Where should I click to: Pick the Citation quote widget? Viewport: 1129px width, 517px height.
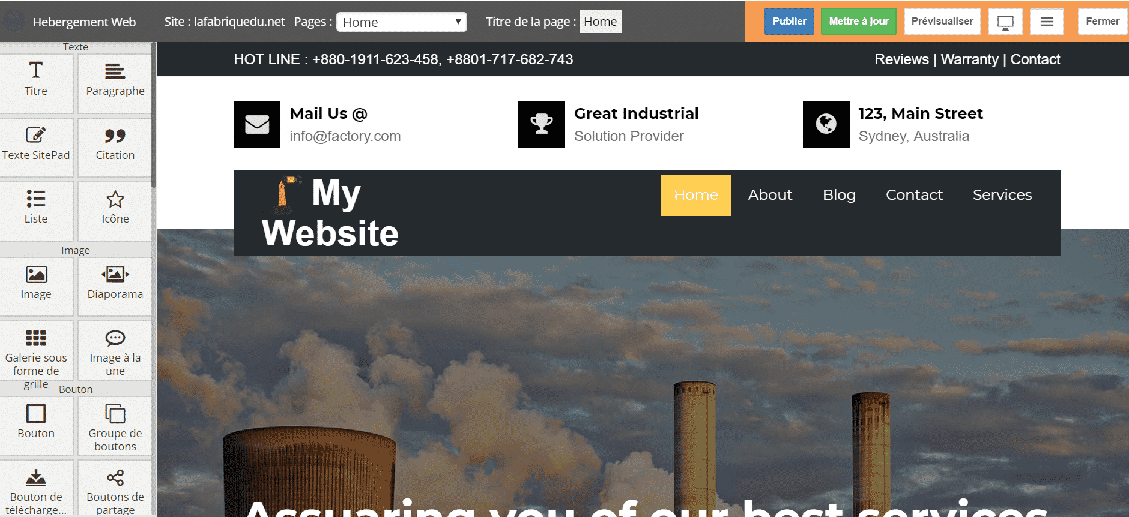[115, 144]
